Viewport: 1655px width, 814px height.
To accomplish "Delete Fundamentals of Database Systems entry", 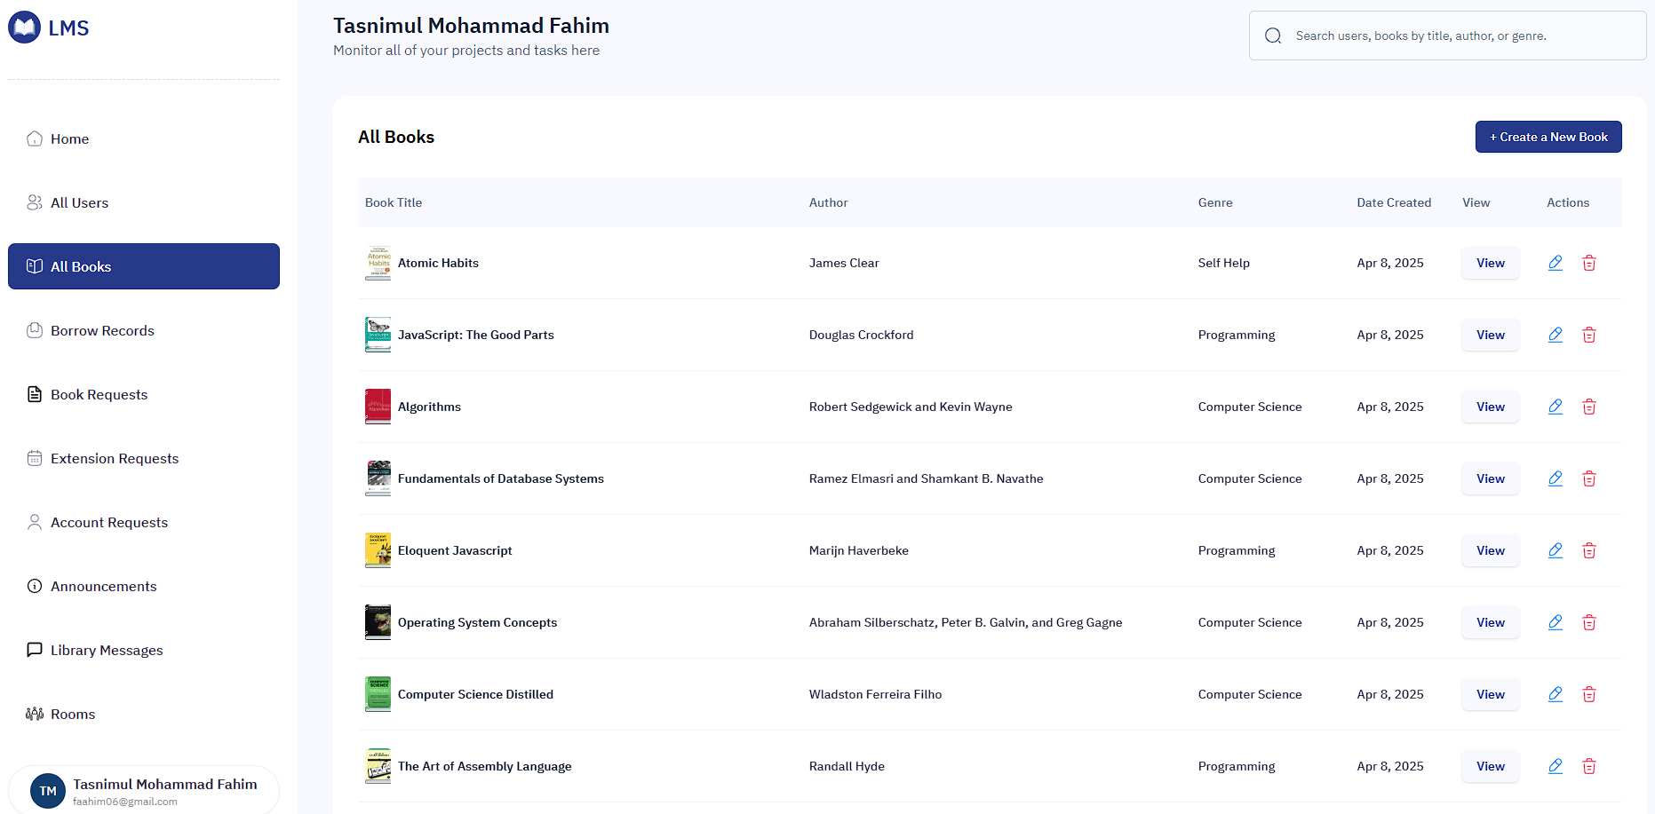I will [x=1589, y=478].
